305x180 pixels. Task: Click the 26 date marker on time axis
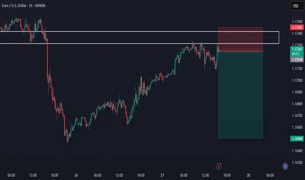[76, 175]
